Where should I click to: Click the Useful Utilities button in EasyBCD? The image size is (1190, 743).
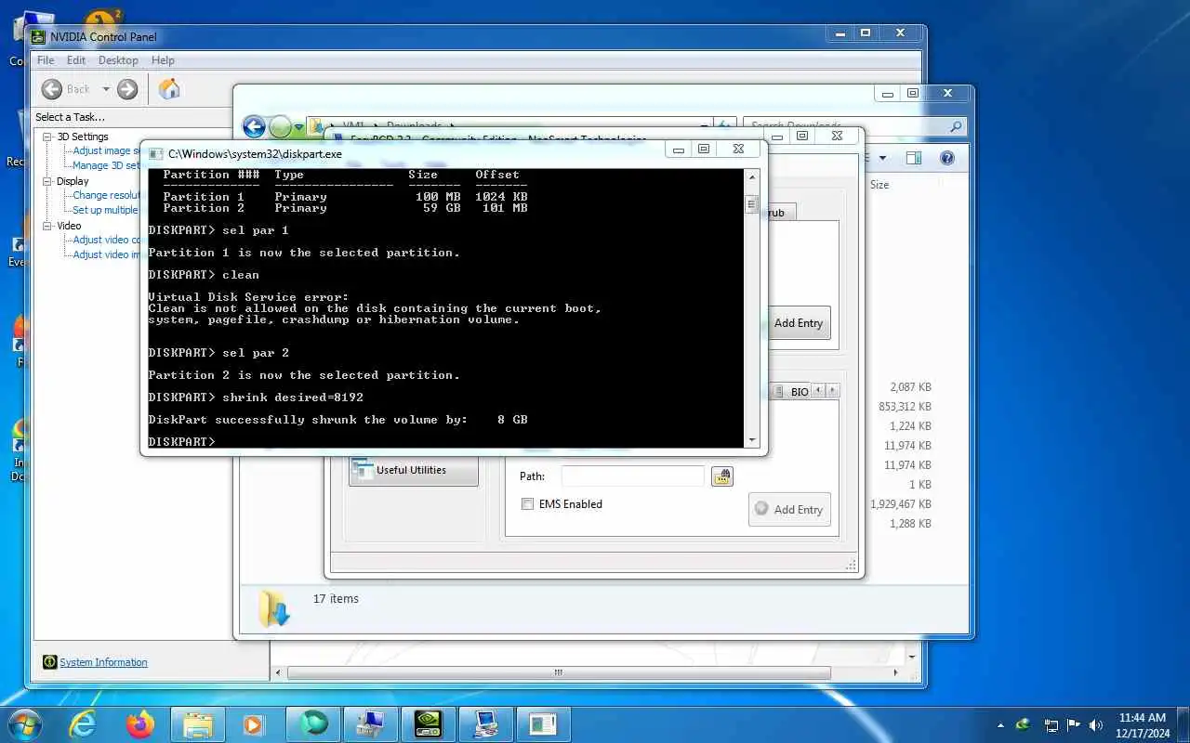click(413, 470)
